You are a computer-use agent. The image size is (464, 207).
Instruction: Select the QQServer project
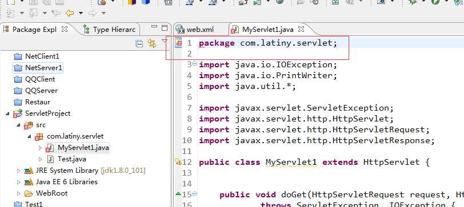pyautogui.click(x=41, y=91)
